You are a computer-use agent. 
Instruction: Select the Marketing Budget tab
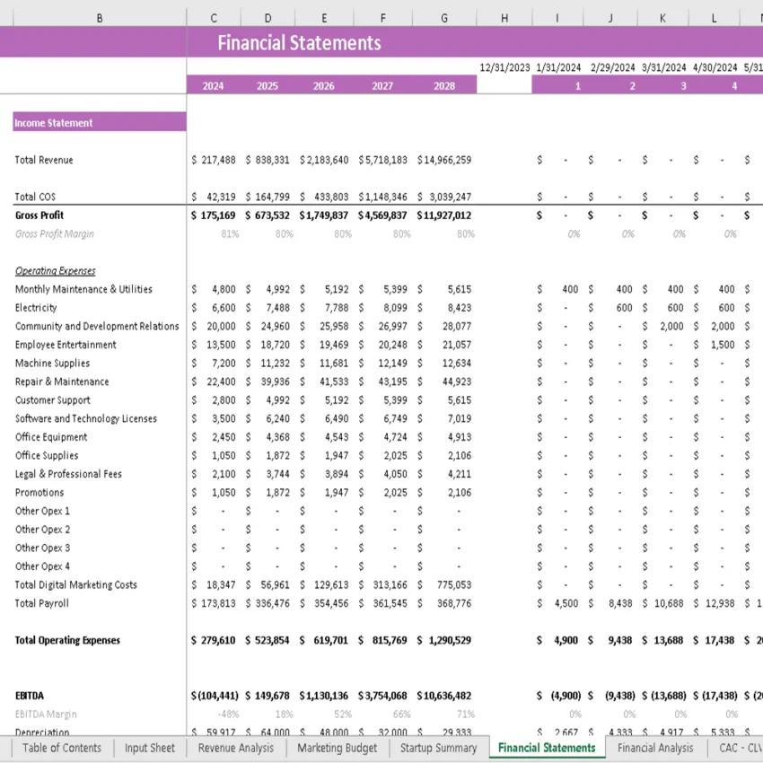337,748
